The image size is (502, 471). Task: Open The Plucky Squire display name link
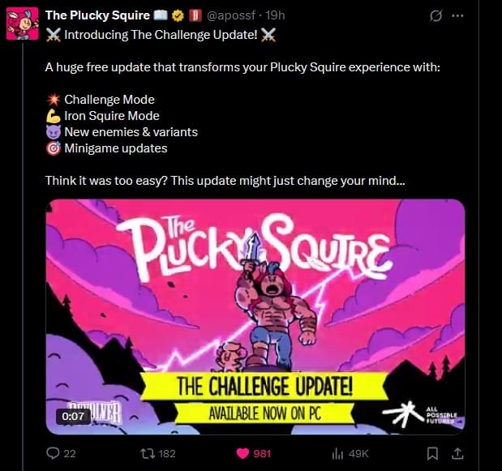97,15
